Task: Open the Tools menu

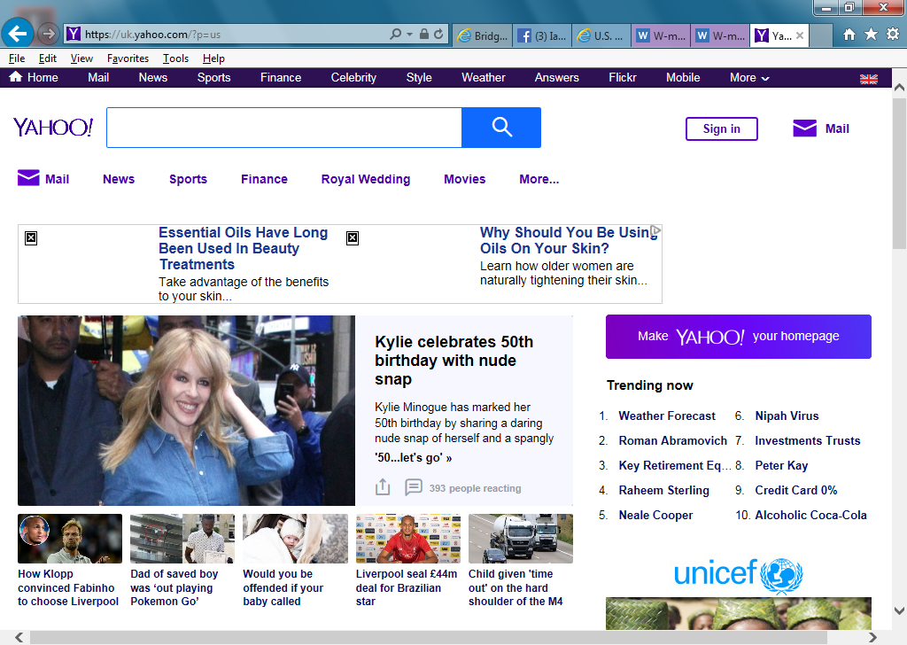Action: pyautogui.click(x=175, y=58)
